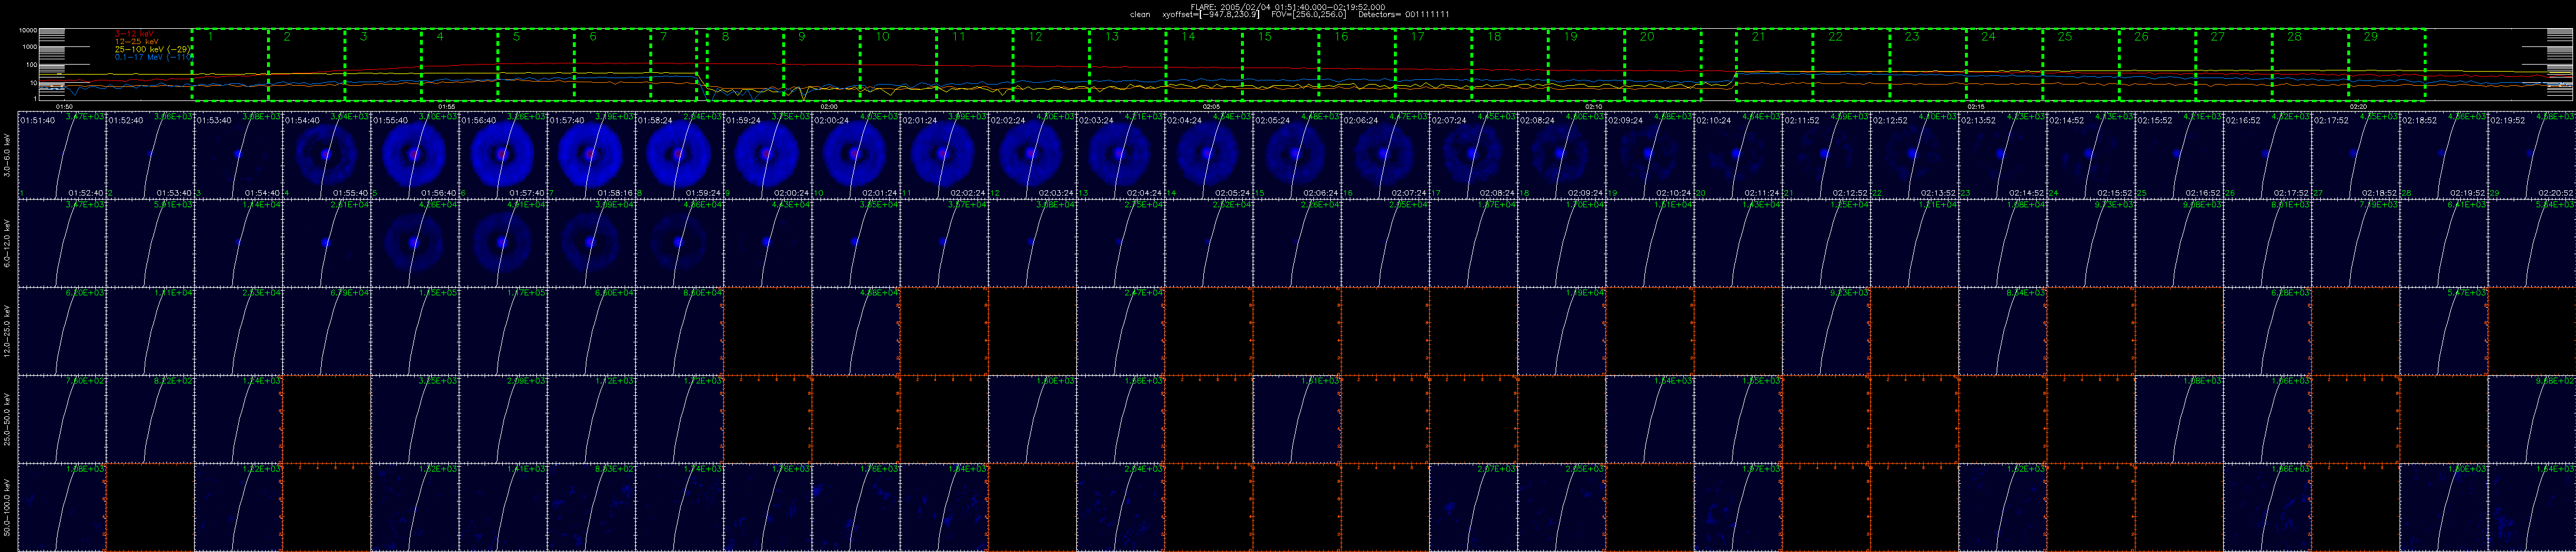Open 6-12 keV image with peak 4.81E+04

[x=503, y=243]
